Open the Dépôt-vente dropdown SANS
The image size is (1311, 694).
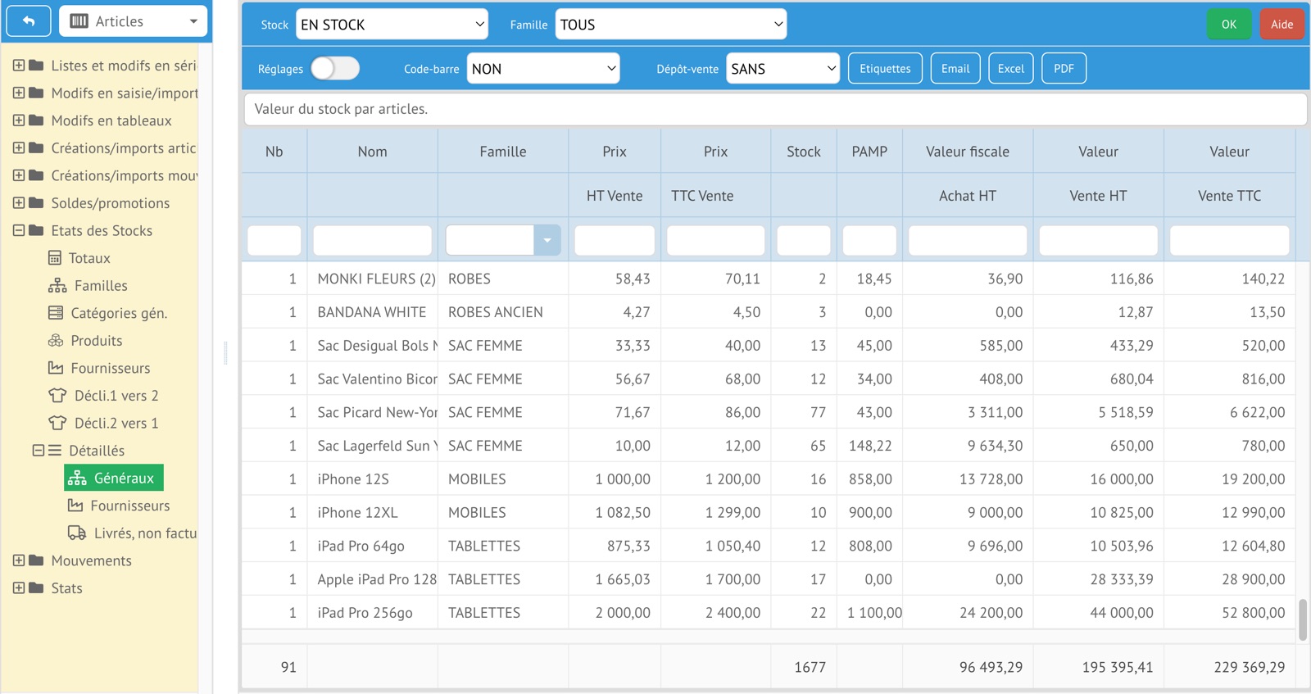pyautogui.click(x=783, y=69)
